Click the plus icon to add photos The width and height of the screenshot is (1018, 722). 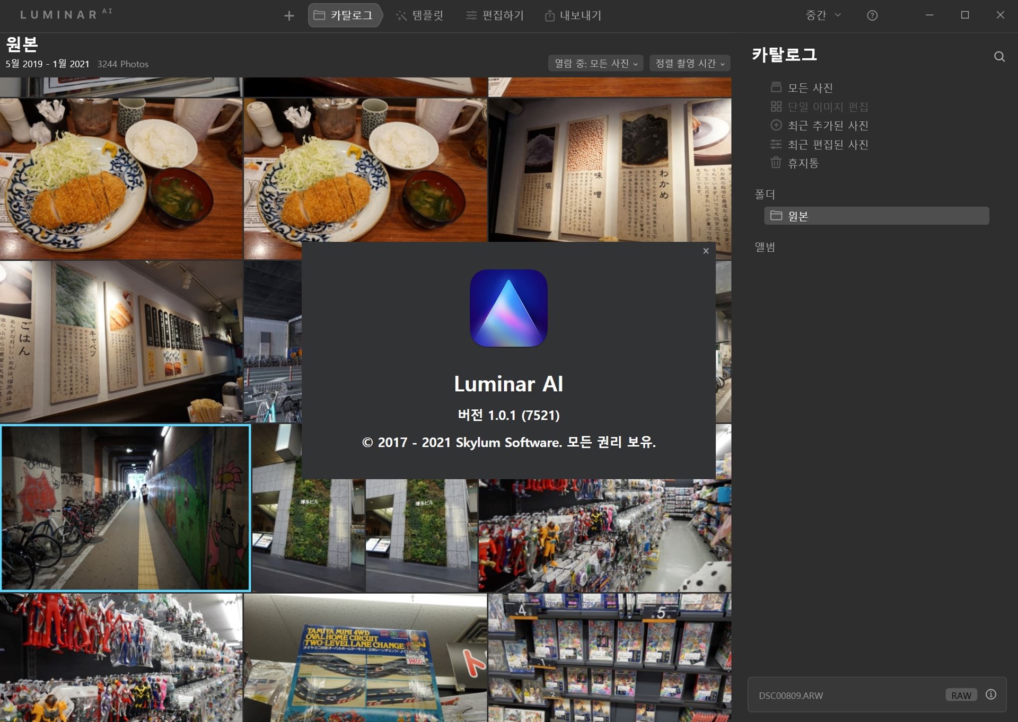coord(289,16)
